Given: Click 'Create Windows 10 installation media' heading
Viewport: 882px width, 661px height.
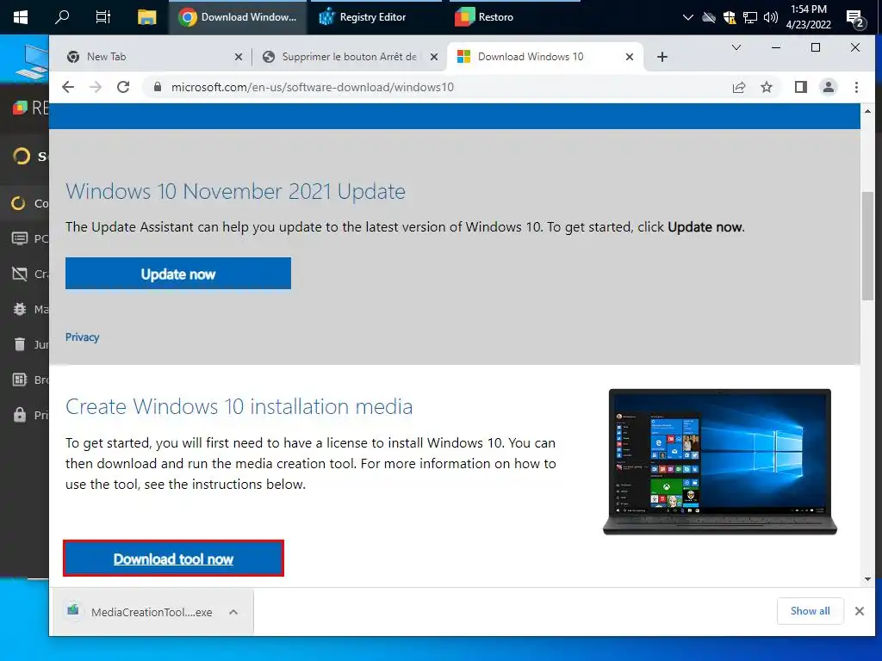Looking at the screenshot, I should point(239,406).
